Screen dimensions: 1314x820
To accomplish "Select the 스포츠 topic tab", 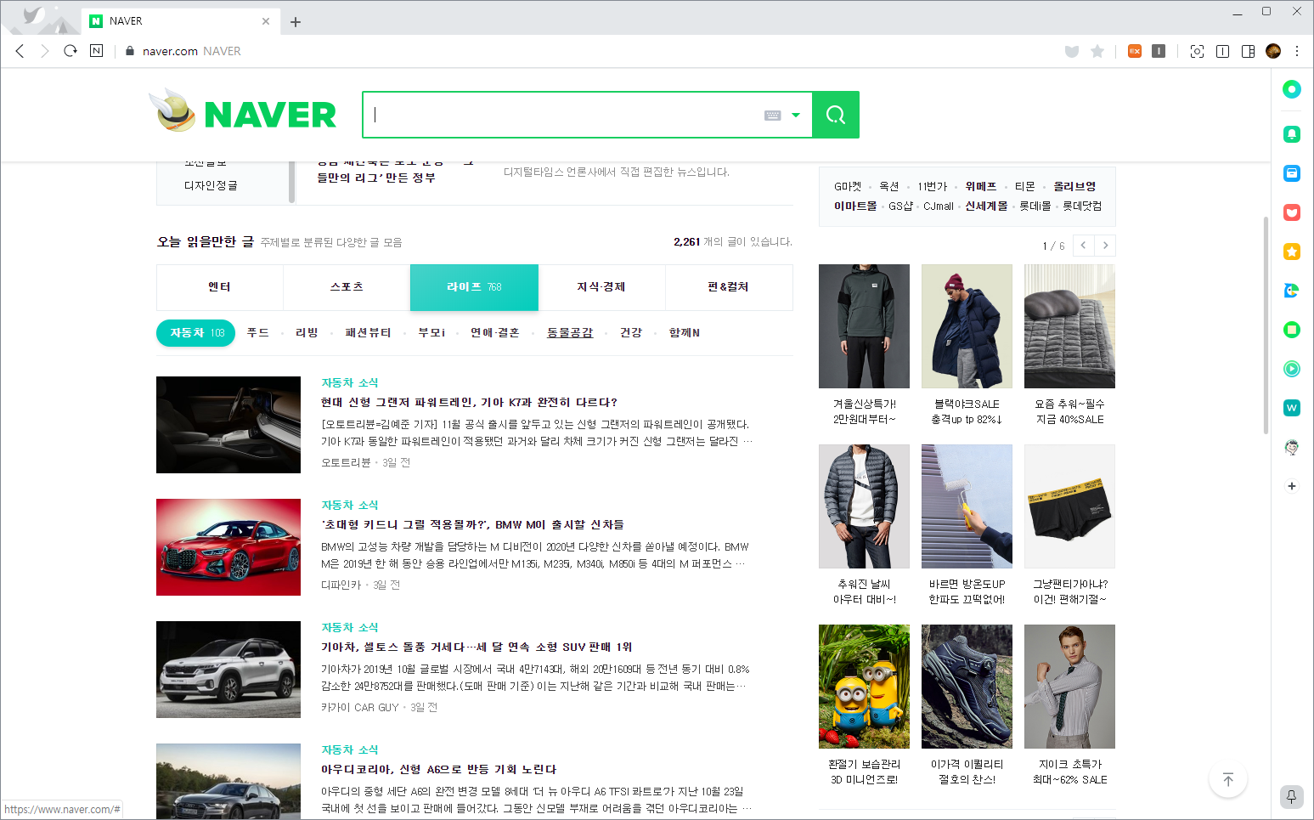I will (x=347, y=287).
